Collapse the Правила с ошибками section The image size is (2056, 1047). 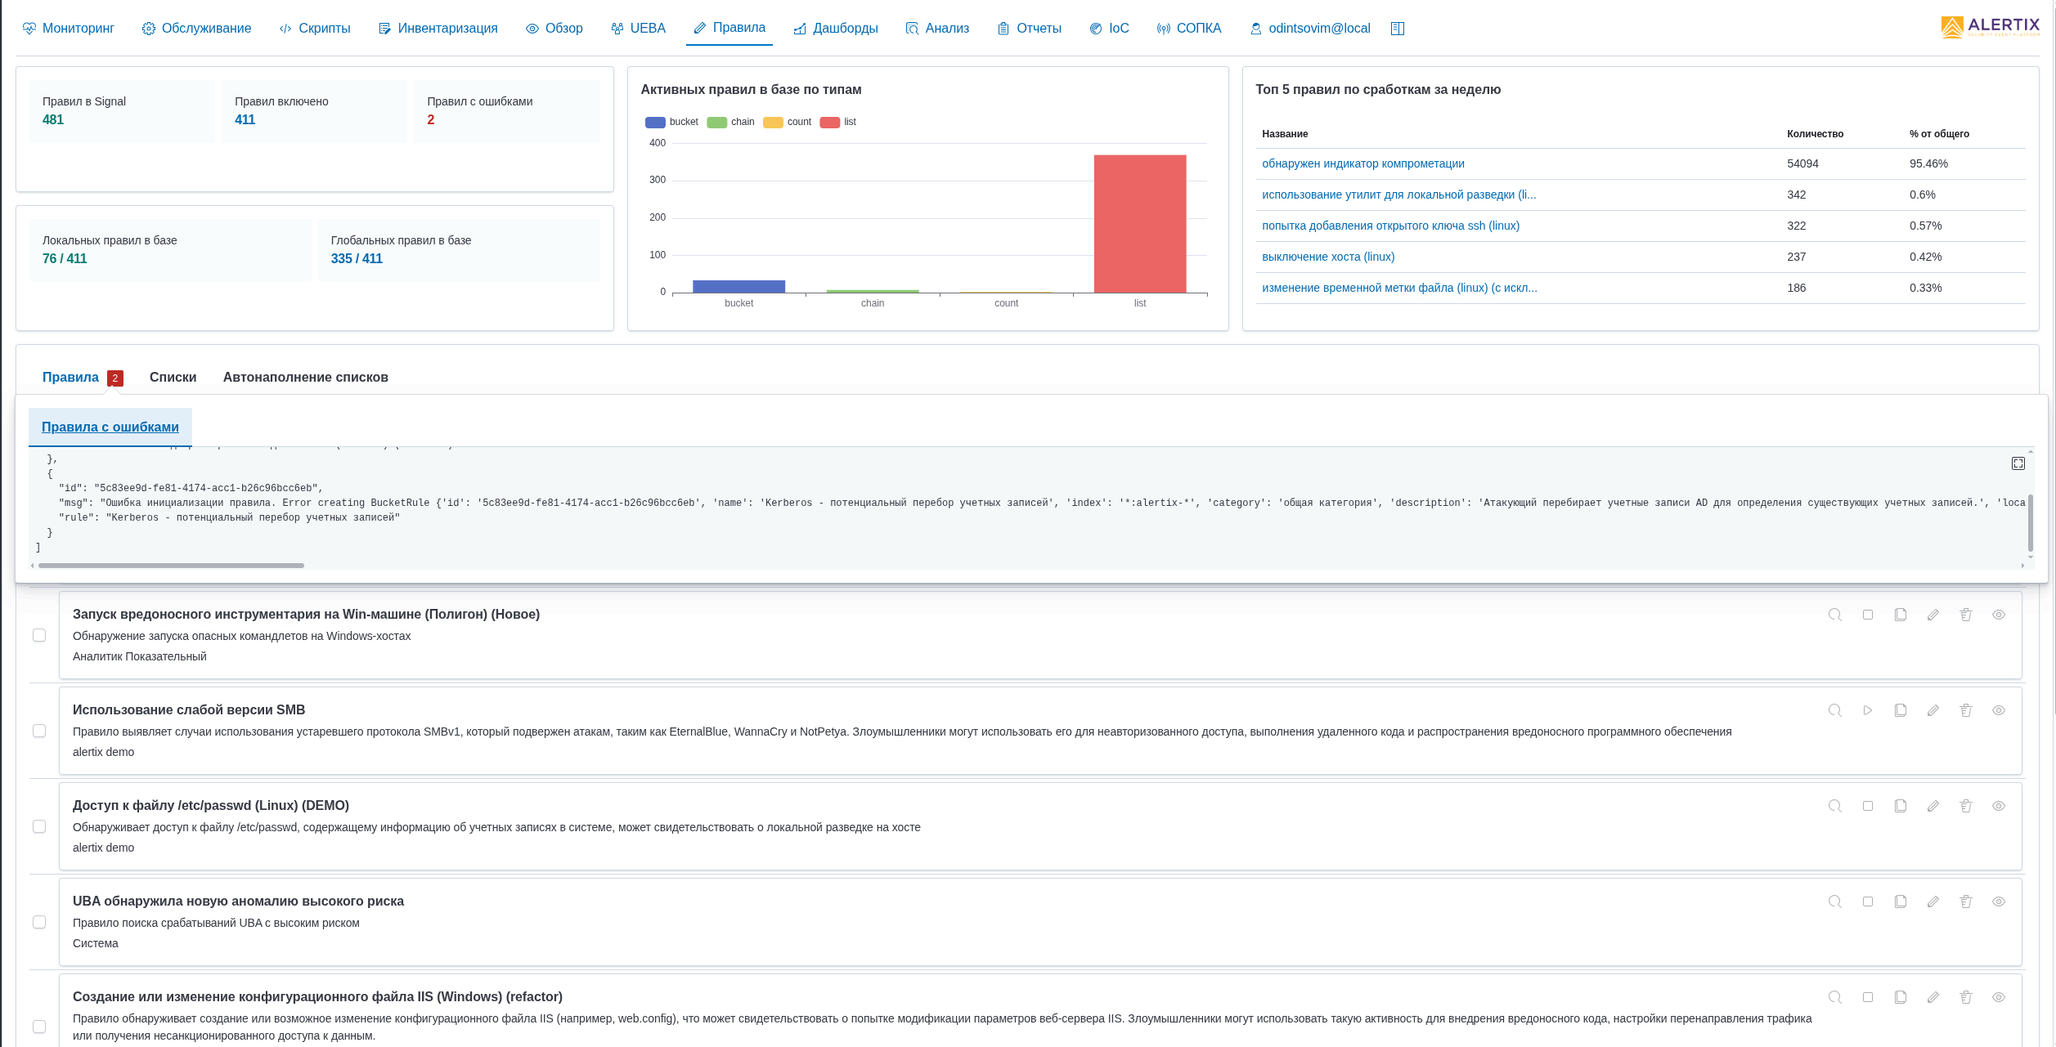coord(110,427)
